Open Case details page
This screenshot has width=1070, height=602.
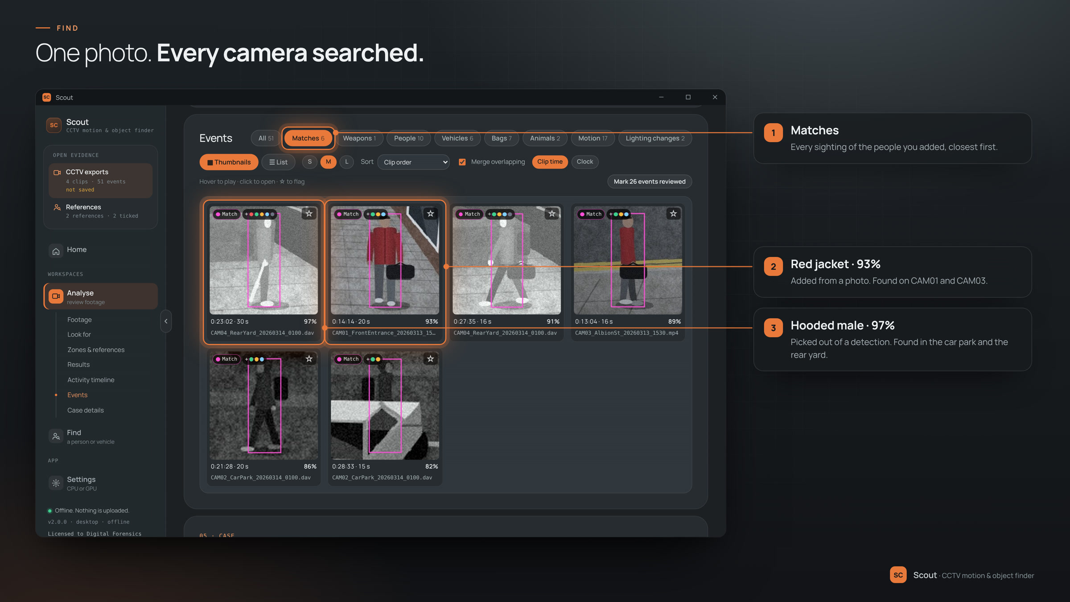tap(86, 410)
